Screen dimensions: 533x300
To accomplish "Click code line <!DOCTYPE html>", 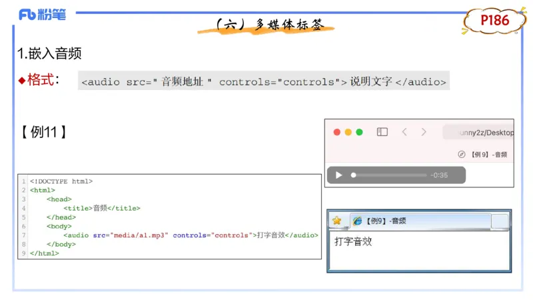I will pos(61,181).
